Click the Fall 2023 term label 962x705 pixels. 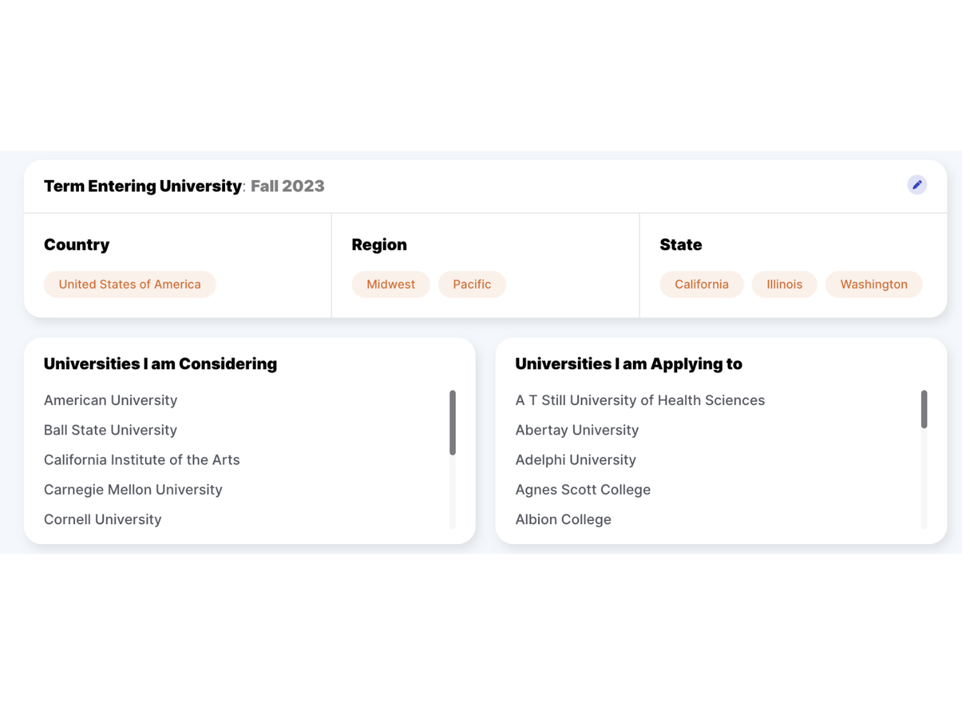point(287,186)
